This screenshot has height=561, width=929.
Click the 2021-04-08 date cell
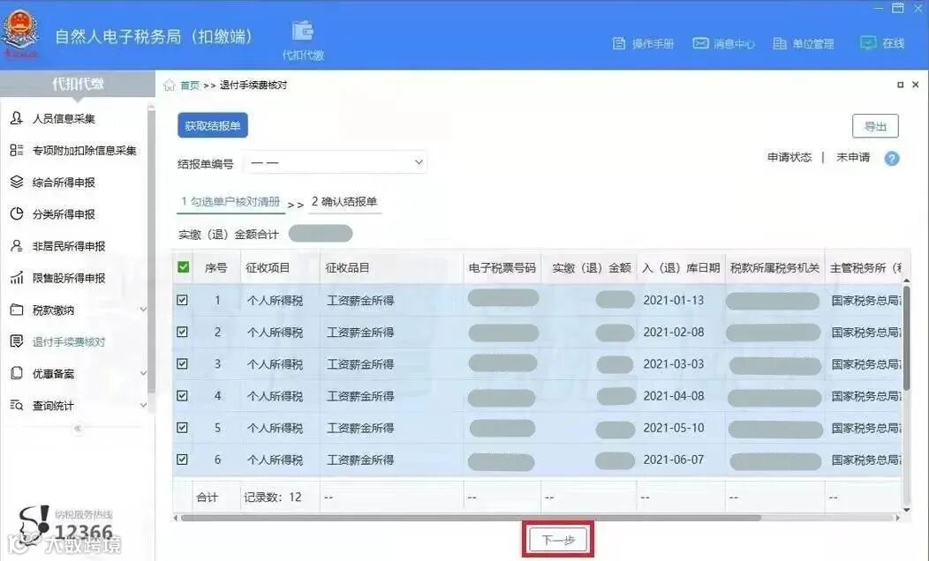click(674, 396)
